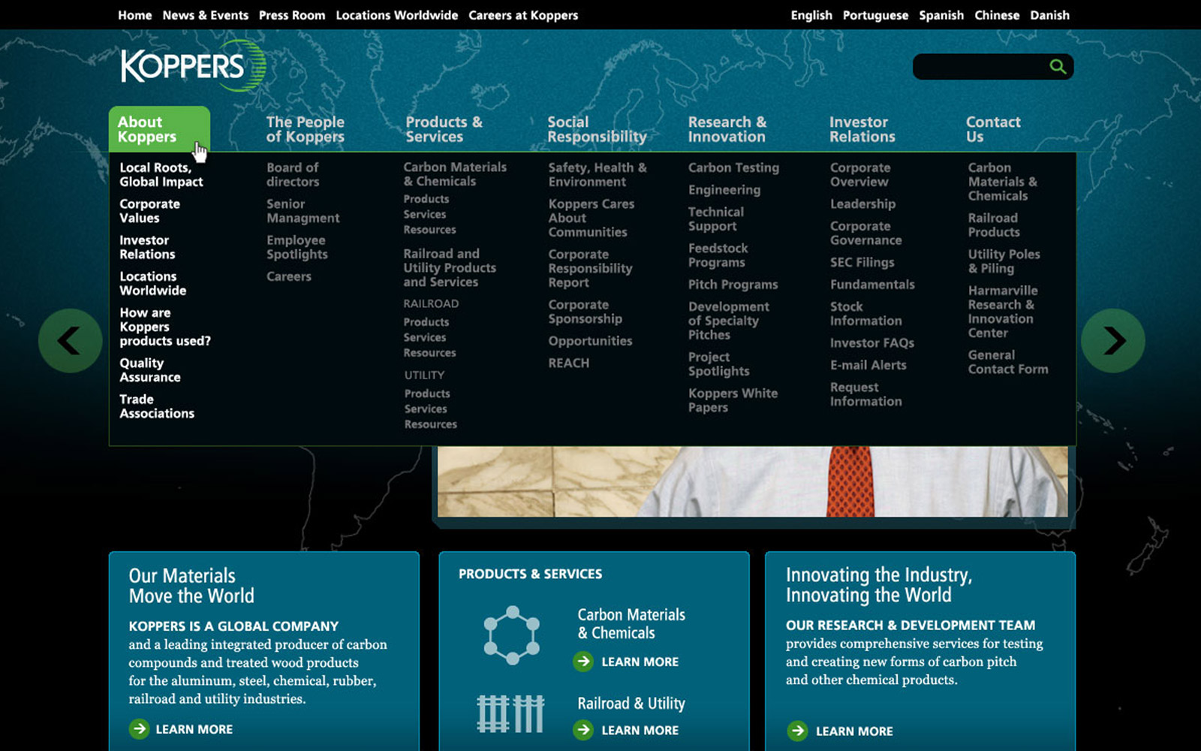This screenshot has height=751, width=1201.
Task: Open Corporate Overview link
Action: point(860,174)
